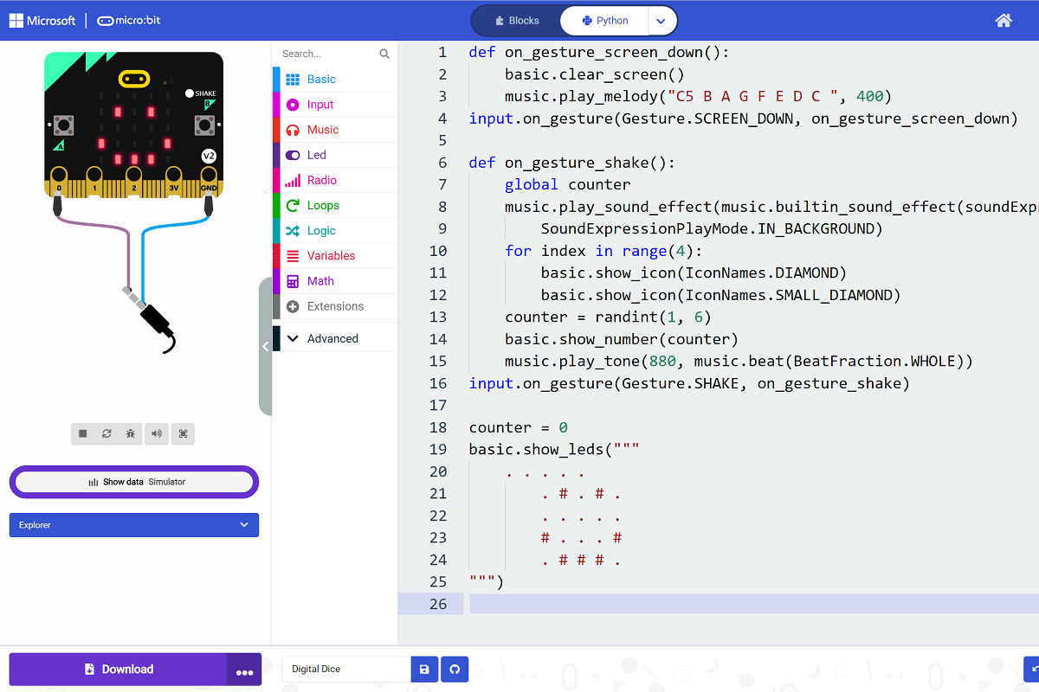Open the Basic category
Image resolution: width=1039 pixels, height=692 pixels.
click(335, 79)
